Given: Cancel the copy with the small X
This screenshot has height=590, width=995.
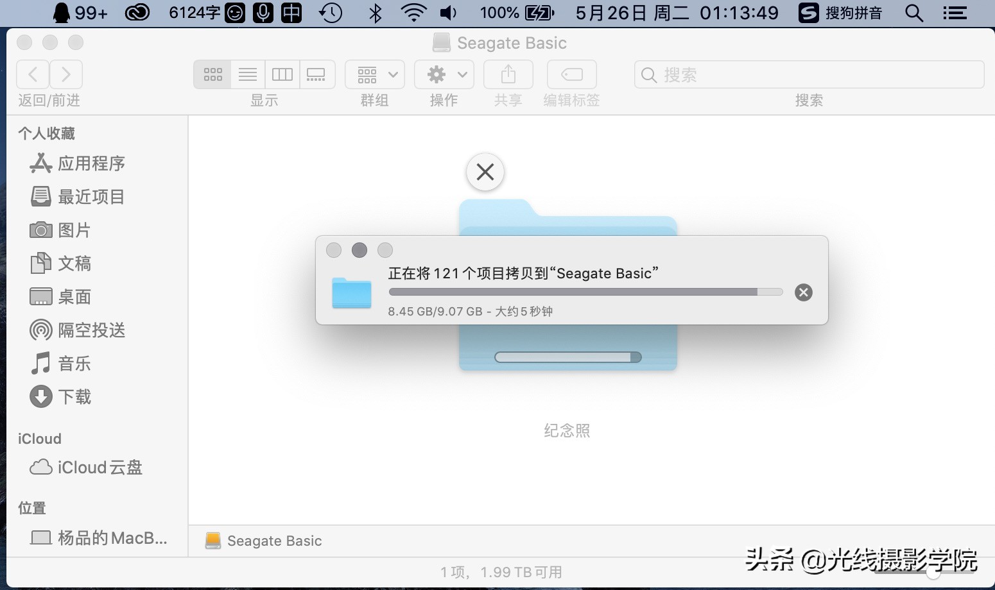Looking at the screenshot, I should tap(803, 292).
